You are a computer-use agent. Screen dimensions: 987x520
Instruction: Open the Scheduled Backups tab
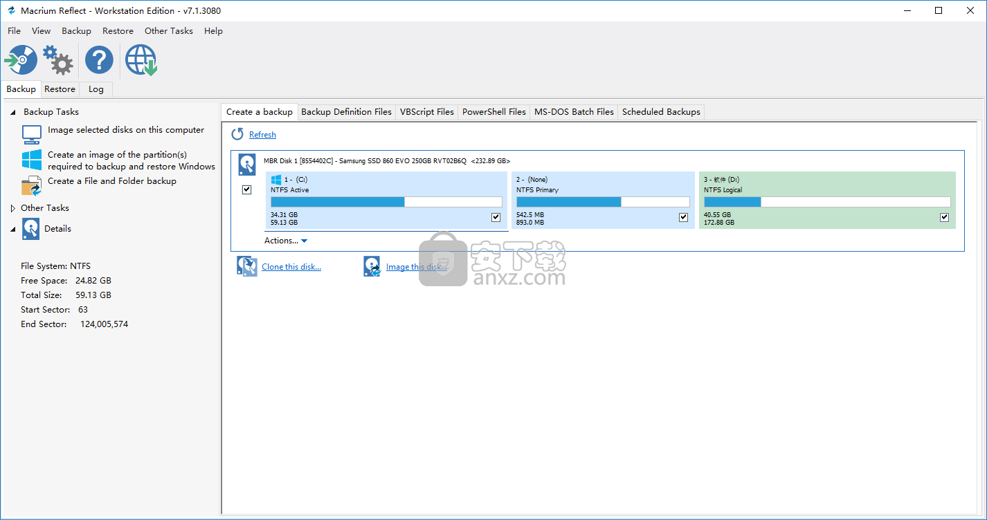(661, 112)
